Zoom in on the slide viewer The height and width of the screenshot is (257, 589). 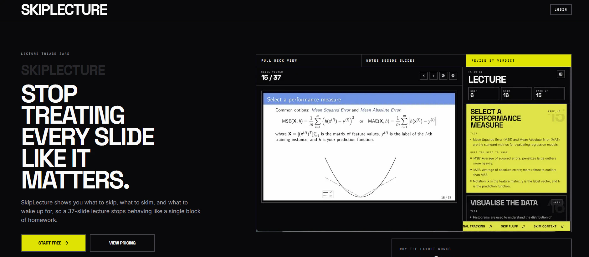453,76
